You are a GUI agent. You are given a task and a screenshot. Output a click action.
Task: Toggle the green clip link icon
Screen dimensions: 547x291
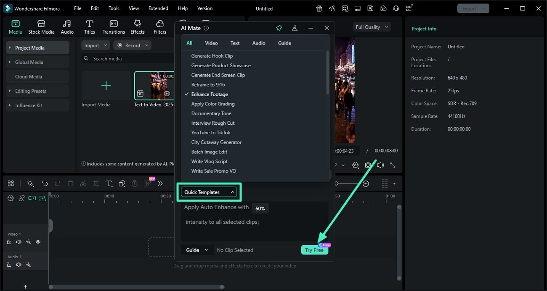pos(32,198)
